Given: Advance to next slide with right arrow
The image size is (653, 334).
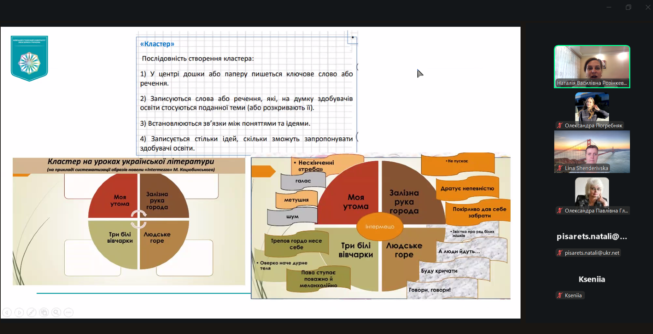Looking at the screenshot, I should point(19,312).
